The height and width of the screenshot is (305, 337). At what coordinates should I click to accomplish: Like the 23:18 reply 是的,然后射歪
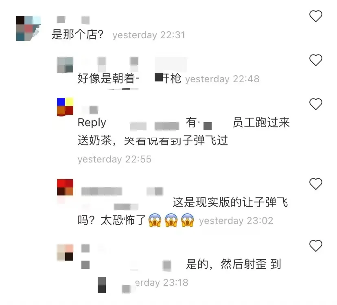pyautogui.click(x=316, y=246)
